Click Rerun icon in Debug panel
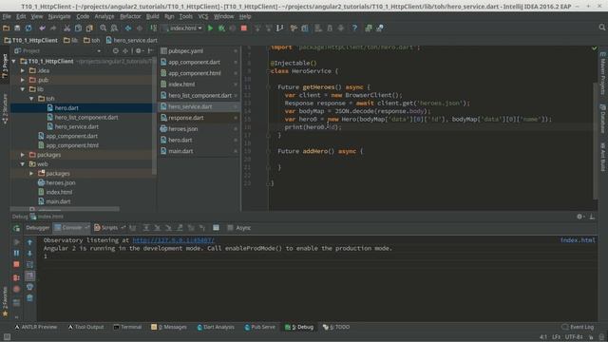The image size is (608, 342). click(17, 228)
